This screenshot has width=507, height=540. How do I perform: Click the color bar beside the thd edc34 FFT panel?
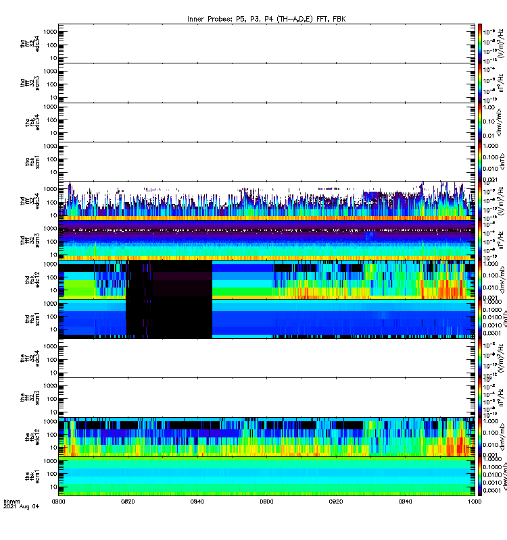[x=480, y=201]
